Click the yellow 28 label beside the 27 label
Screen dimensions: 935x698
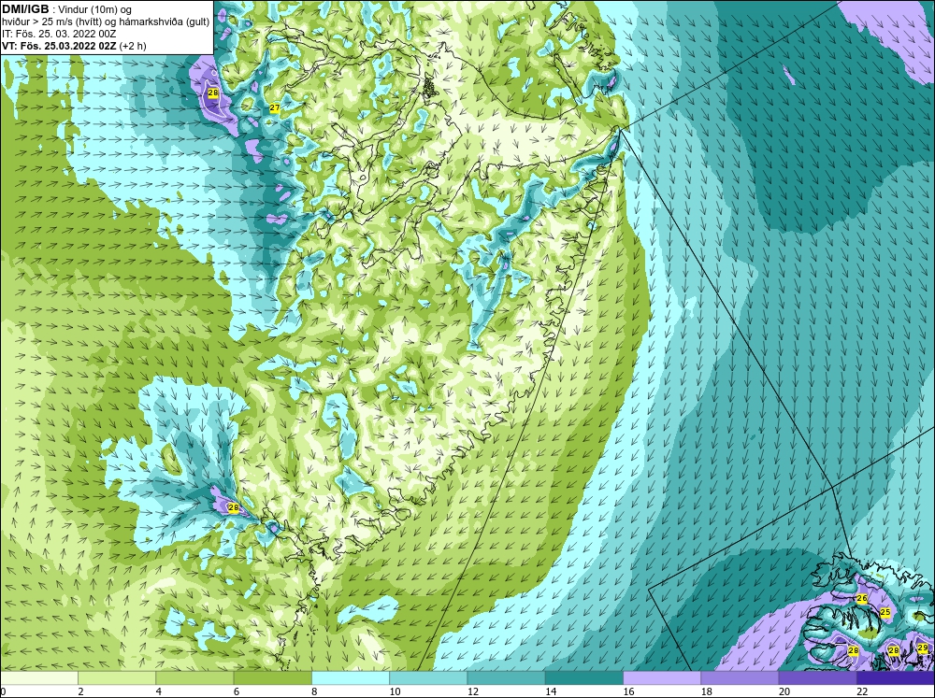(213, 93)
